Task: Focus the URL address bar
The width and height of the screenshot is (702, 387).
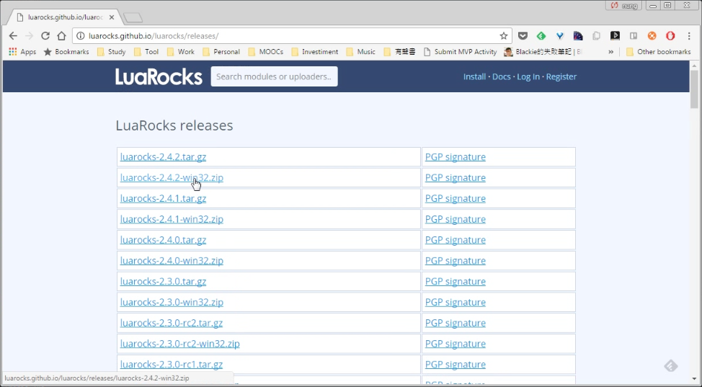Action: [x=291, y=36]
